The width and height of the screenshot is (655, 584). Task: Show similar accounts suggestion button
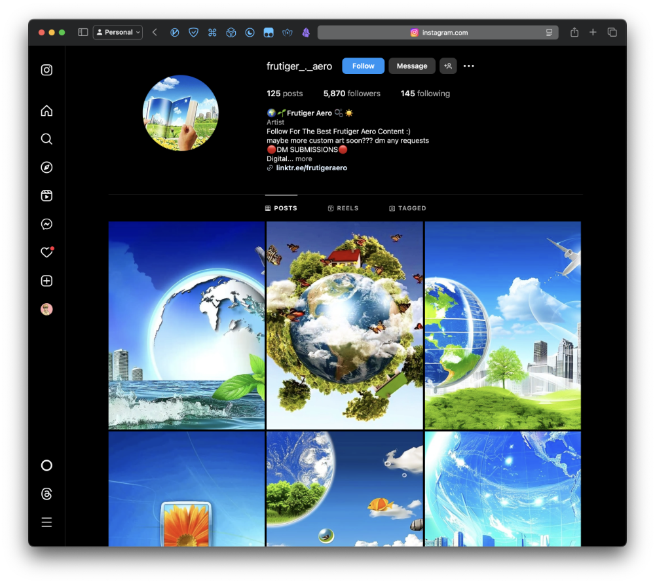(448, 66)
